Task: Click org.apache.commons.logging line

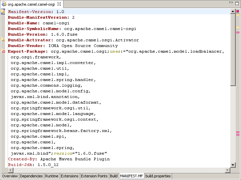Action: click(47, 85)
